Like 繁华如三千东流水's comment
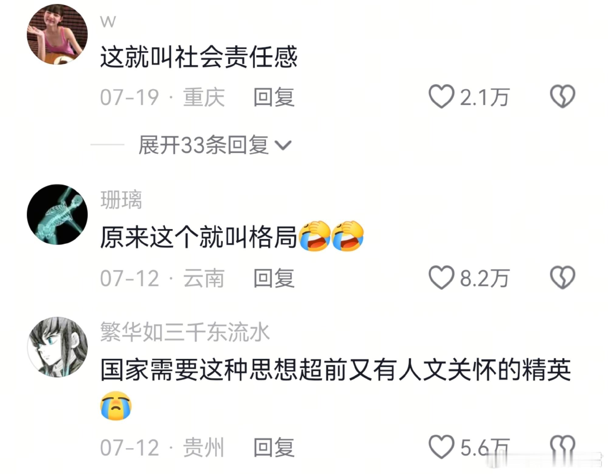608x474 pixels. pos(441,447)
